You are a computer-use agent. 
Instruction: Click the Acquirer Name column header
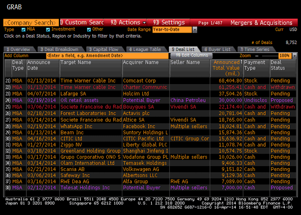[146, 68]
